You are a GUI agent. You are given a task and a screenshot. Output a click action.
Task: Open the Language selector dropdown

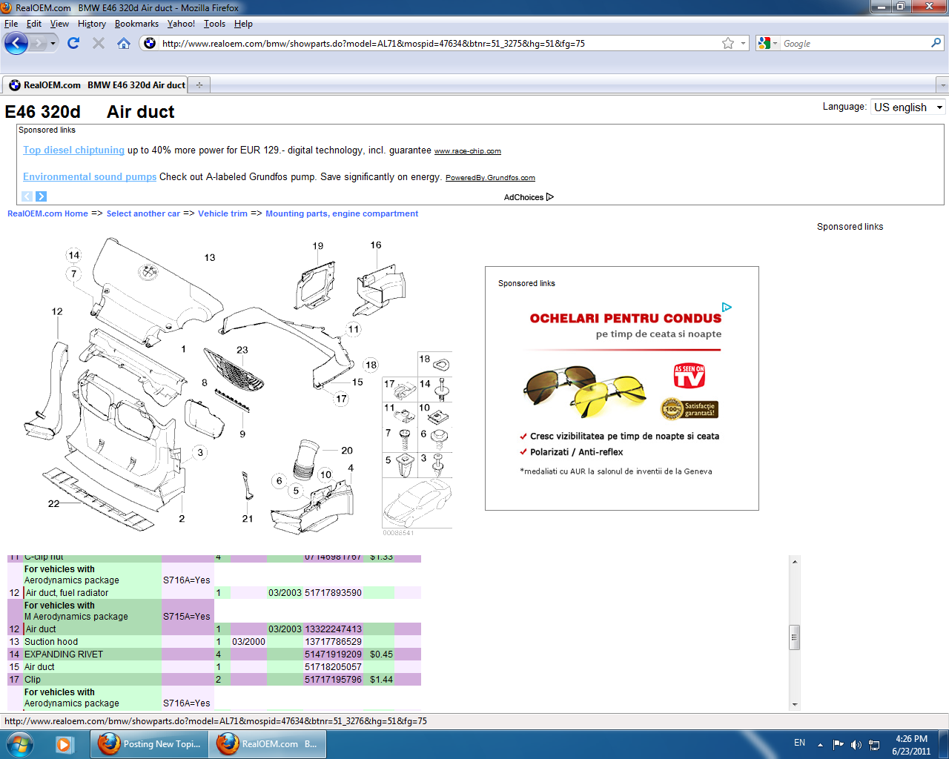pyautogui.click(x=907, y=107)
